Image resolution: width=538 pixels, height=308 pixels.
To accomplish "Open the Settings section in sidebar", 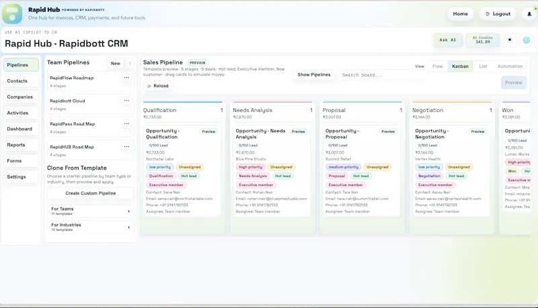I will (21, 177).
